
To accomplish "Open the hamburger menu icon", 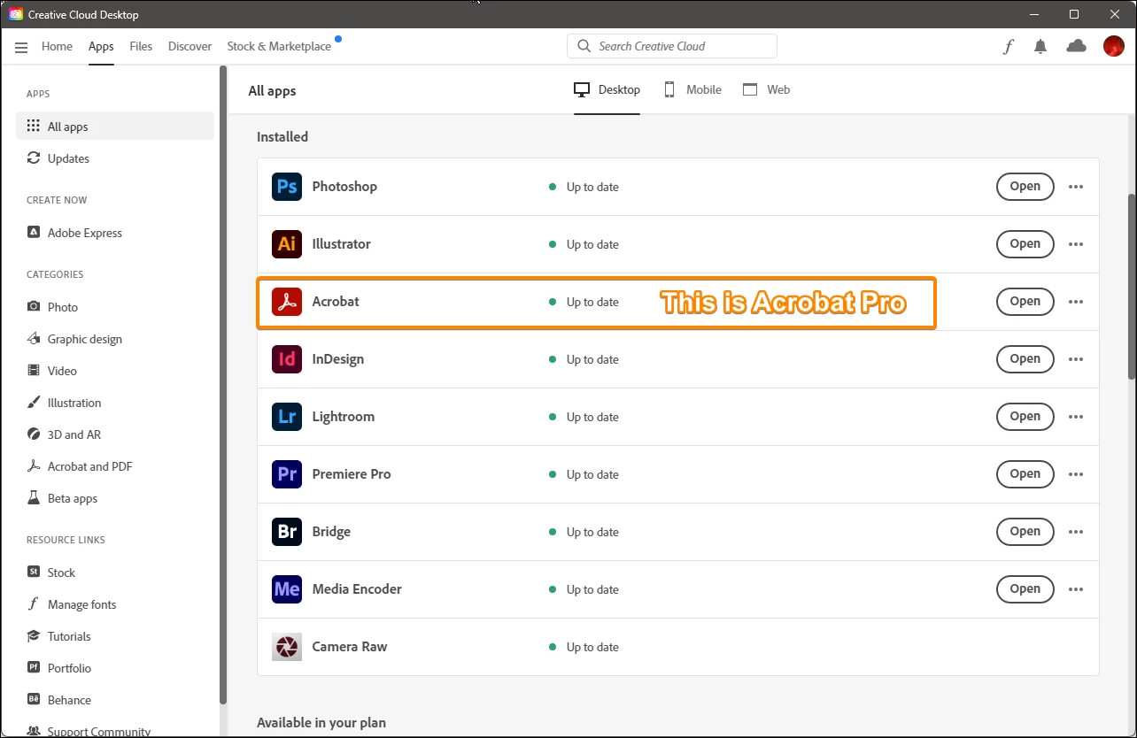I will click(21, 47).
